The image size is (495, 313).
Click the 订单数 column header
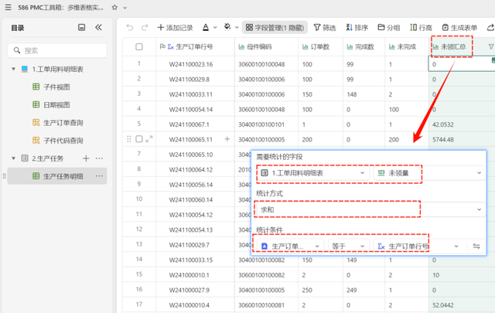click(x=320, y=46)
